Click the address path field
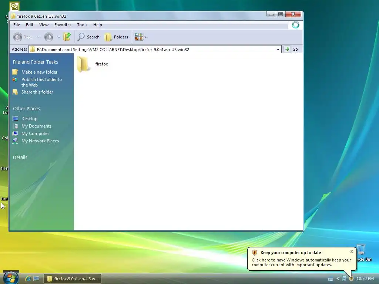The height and width of the screenshot is (284, 379). [155, 49]
